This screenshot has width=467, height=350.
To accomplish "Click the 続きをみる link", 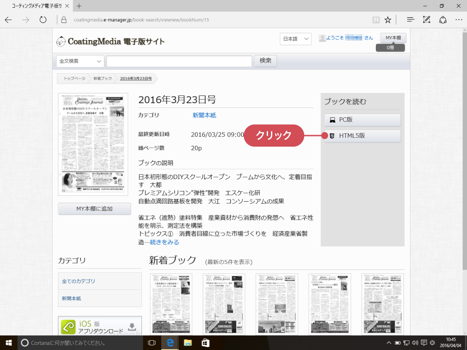I will tap(164, 242).
